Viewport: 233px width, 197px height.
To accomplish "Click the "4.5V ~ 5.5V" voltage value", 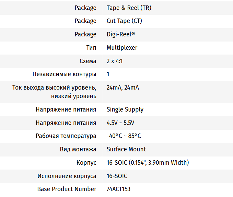I will pyautogui.click(x=120, y=123).
